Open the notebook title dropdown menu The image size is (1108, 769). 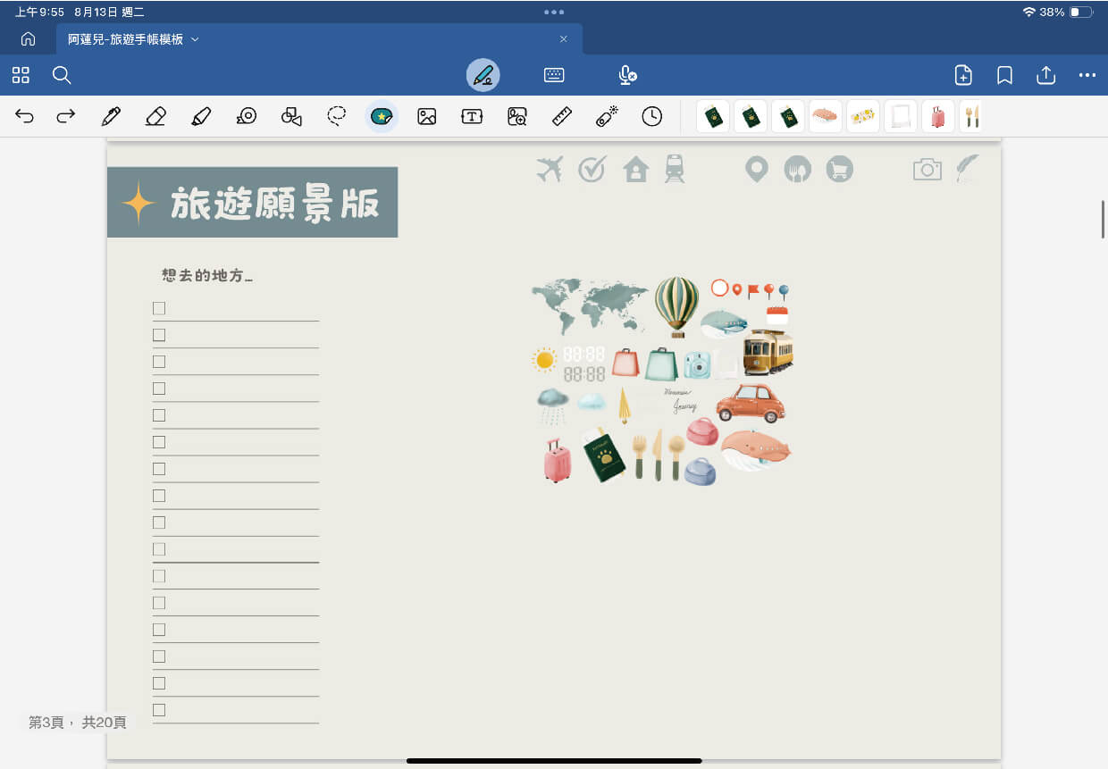[x=195, y=39]
